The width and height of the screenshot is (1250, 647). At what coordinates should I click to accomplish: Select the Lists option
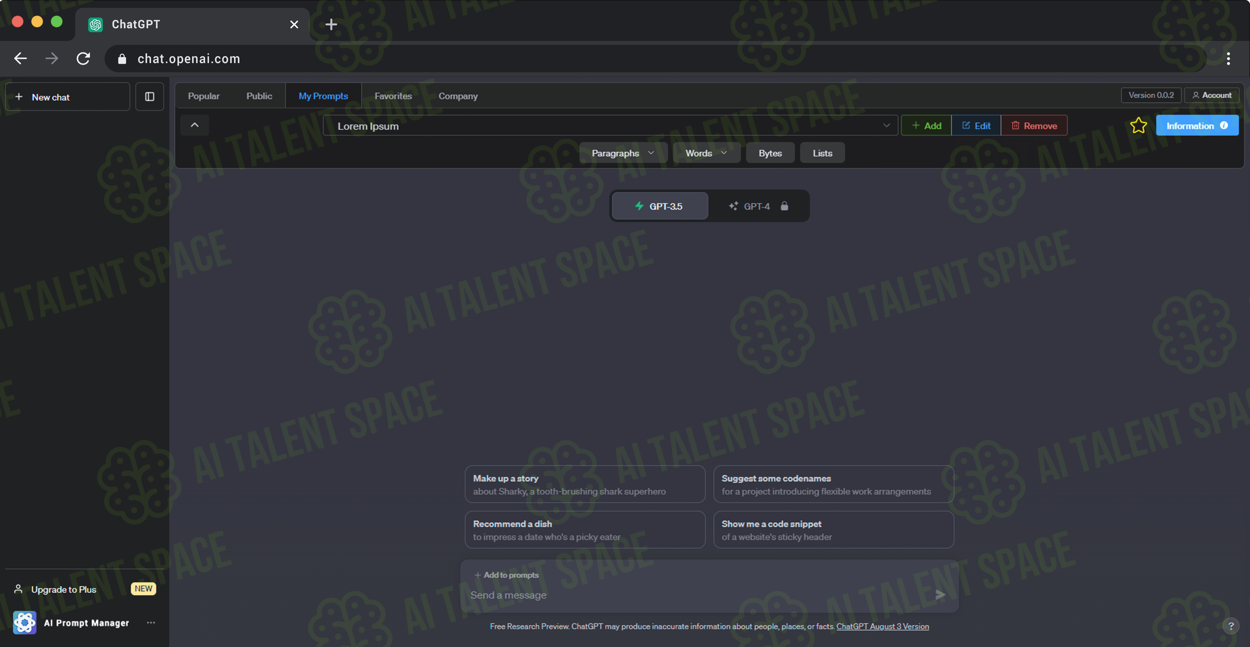(x=823, y=153)
